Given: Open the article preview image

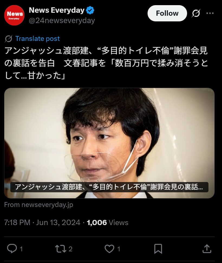Looking at the screenshot, I should click(109, 143).
